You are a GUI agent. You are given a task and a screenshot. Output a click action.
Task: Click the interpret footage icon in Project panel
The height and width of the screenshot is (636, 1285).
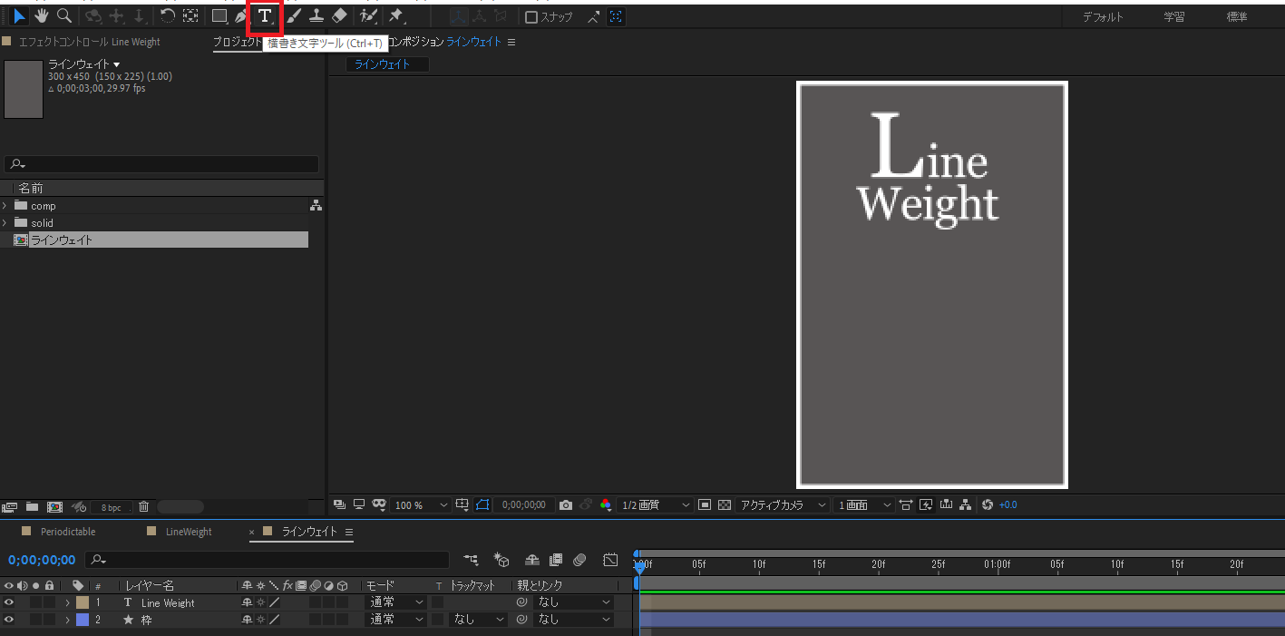pos(10,506)
